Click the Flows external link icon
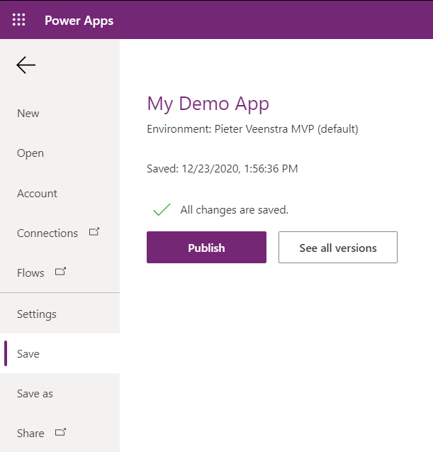This screenshot has height=452, width=433. point(60,272)
